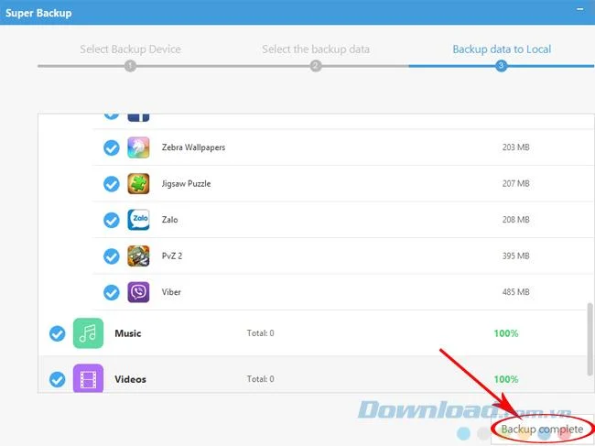Viewport: 595px width, 446px height.
Task: Click the PvZ 2 app icon
Action: click(x=138, y=256)
